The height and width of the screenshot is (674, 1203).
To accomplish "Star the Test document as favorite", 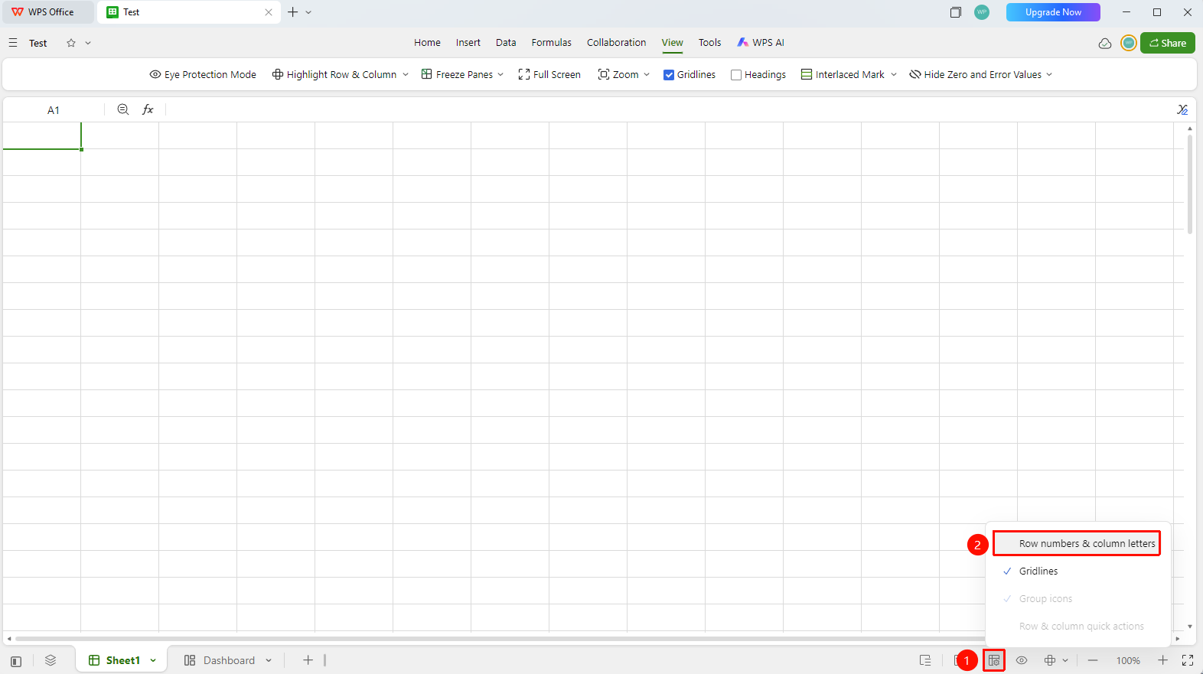I will [71, 43].
